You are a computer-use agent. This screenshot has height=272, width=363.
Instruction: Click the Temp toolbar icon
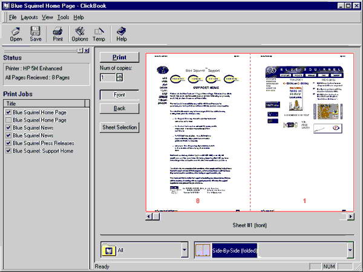point(99,34)
